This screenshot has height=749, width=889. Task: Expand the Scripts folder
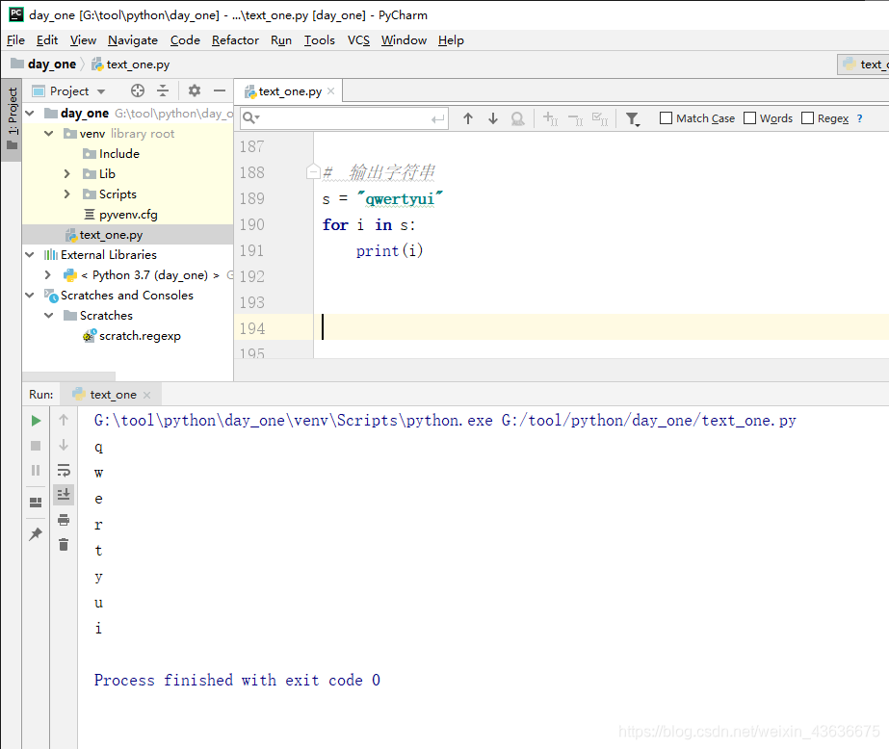[66, 194]
